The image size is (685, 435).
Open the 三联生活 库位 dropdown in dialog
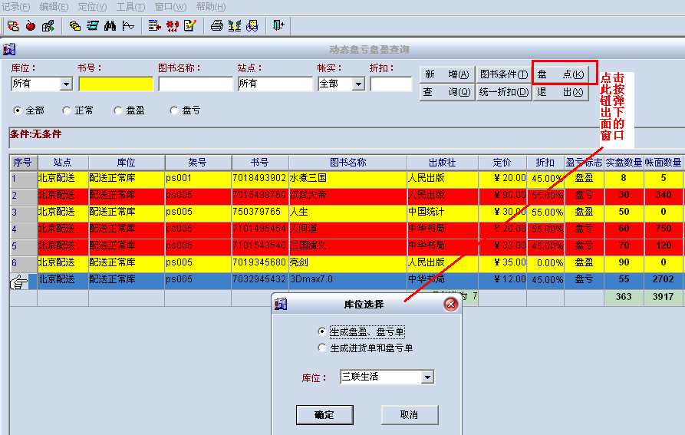[x=428, y=377]
